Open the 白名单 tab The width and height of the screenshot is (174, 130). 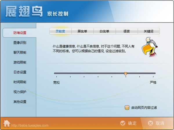point(104,31)
